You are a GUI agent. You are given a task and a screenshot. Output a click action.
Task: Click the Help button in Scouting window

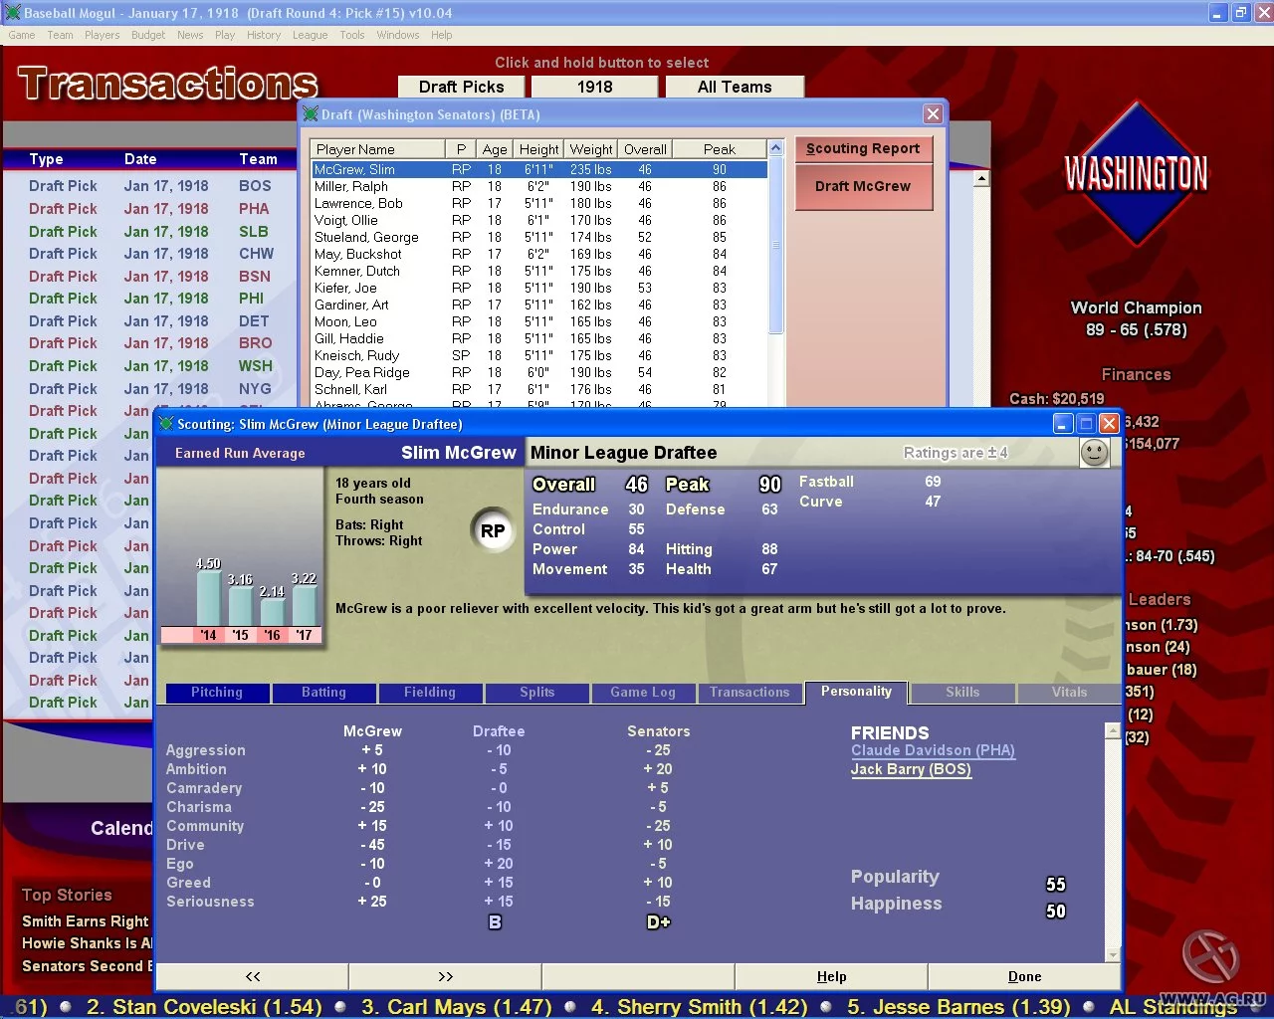831,976
